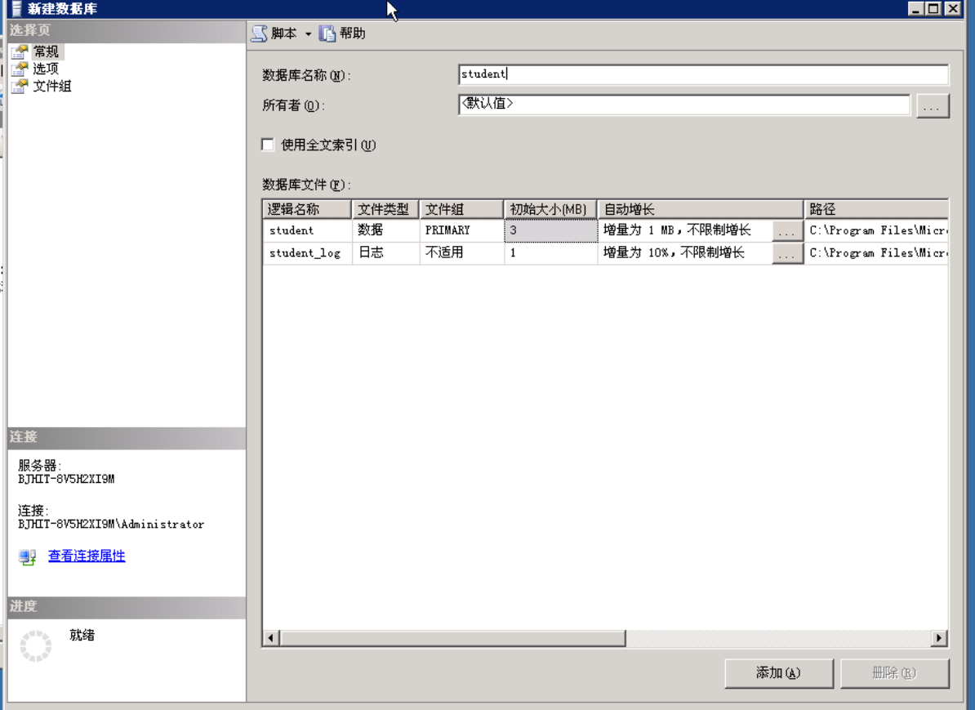Open the 常规 page
The width and height of the screenshot is (975, 710).
pyautogui.click(x=47, y=51)
